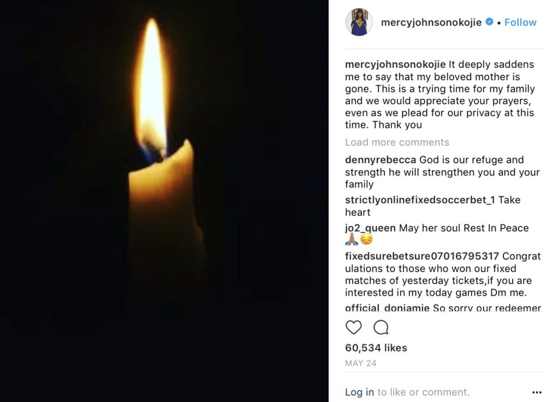
Task: Open fixedsurebetsure07016795317 profile
Action: 422,256
